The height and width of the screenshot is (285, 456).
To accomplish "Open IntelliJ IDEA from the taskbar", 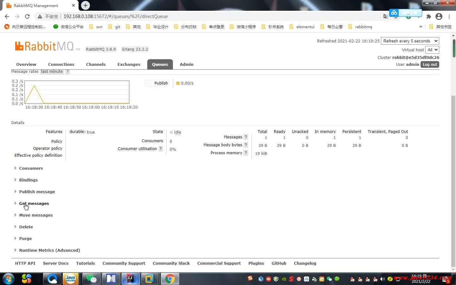I will 130,279.
